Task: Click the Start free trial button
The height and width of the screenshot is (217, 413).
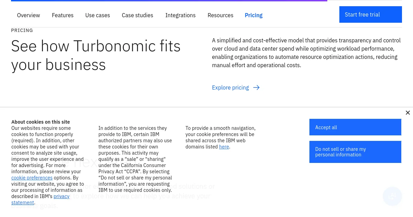Action: 371,14
